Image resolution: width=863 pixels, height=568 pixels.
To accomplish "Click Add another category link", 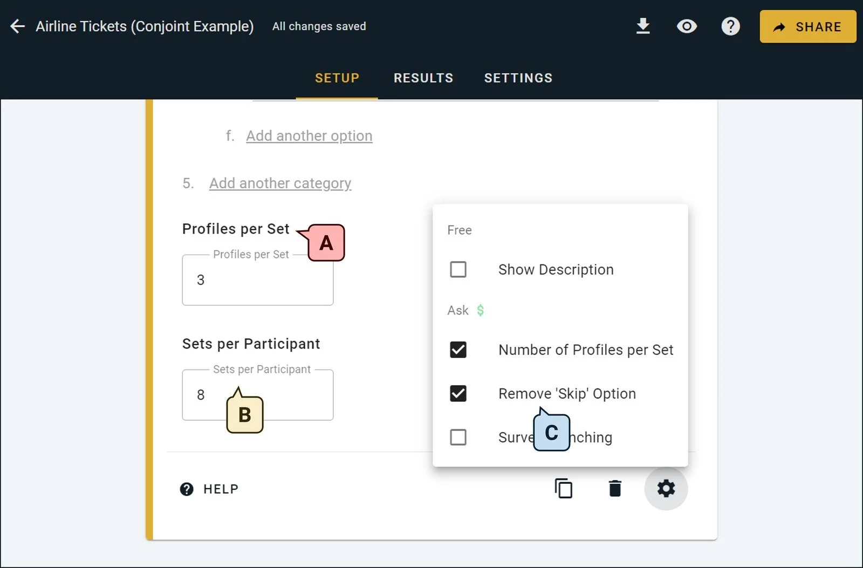I will pos(280,183).
